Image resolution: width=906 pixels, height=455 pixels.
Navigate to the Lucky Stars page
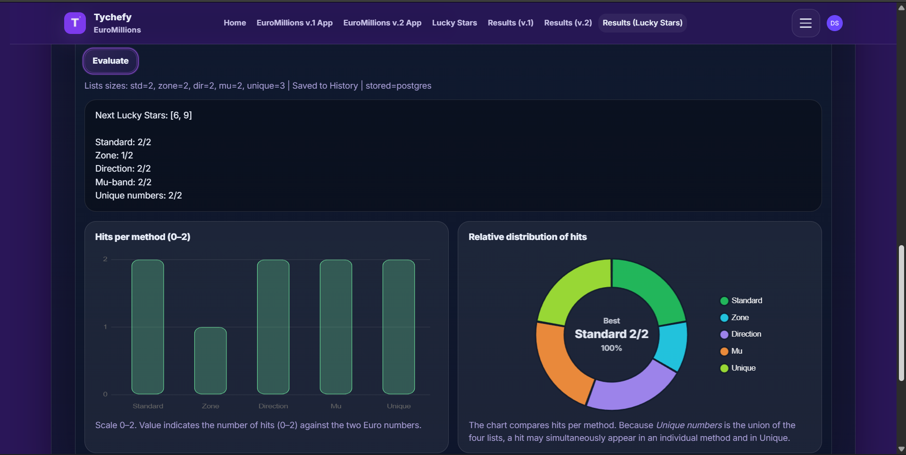coord(454,23)
